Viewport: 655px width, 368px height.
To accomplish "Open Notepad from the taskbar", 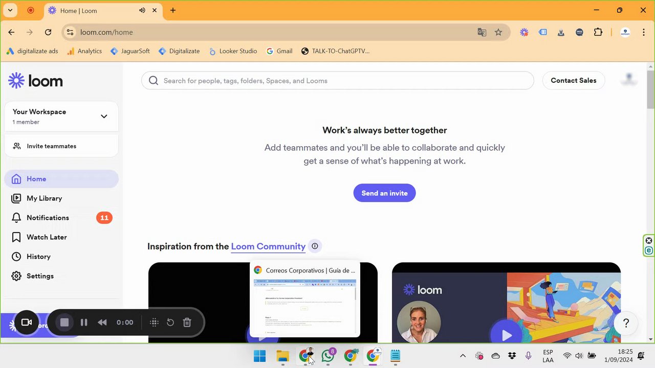I will [x=395, y=356].
